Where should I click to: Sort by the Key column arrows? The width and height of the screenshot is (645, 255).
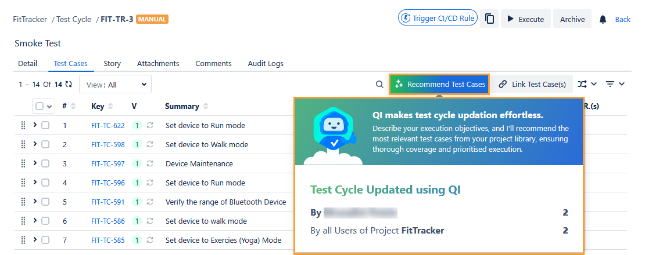[x=110, y=107]
